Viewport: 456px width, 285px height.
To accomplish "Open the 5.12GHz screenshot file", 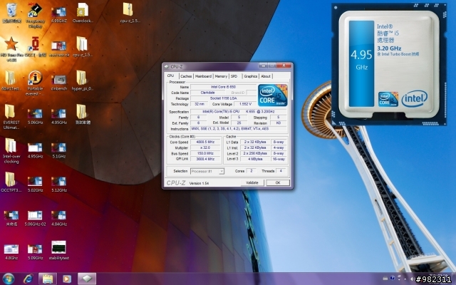I will tap(59, 181).
